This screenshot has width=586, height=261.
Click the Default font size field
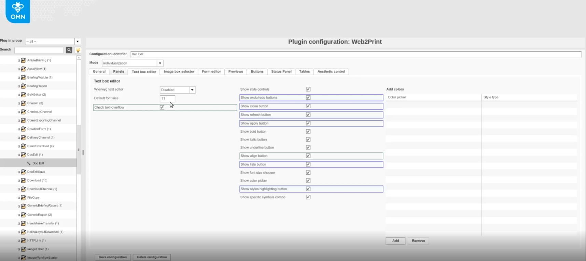(x=167, y=98)
